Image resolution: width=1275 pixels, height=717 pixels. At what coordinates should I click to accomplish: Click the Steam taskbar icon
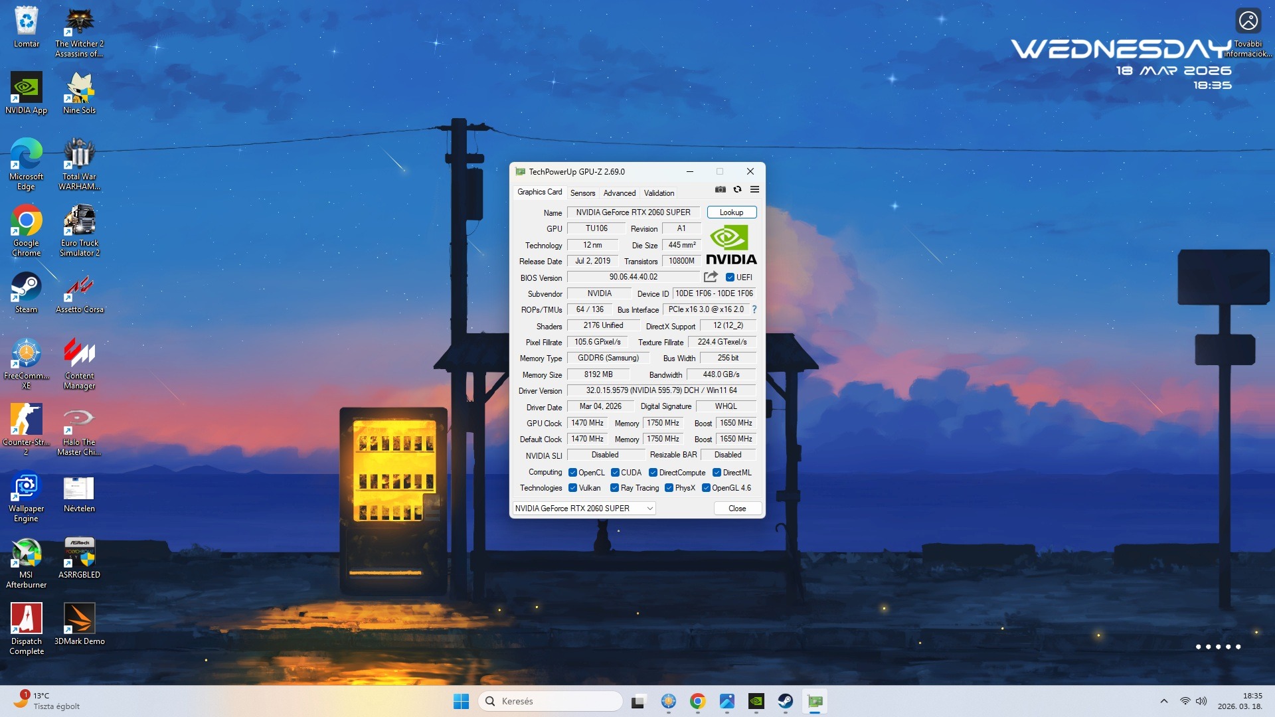(x=786, y=701)
